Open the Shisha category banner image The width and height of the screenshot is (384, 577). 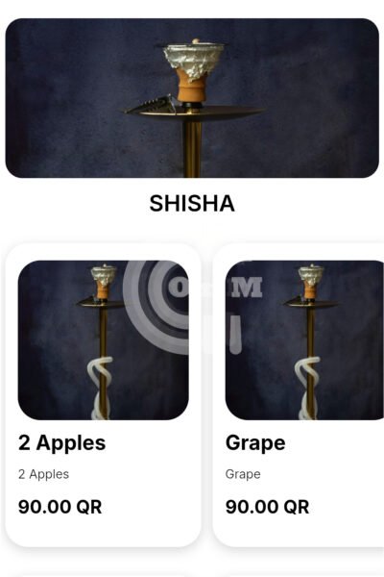[192, 98]
